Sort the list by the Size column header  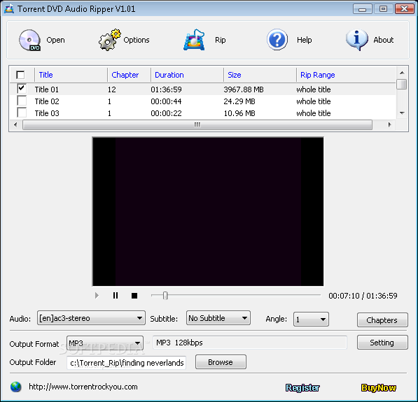tap(235, 75)
